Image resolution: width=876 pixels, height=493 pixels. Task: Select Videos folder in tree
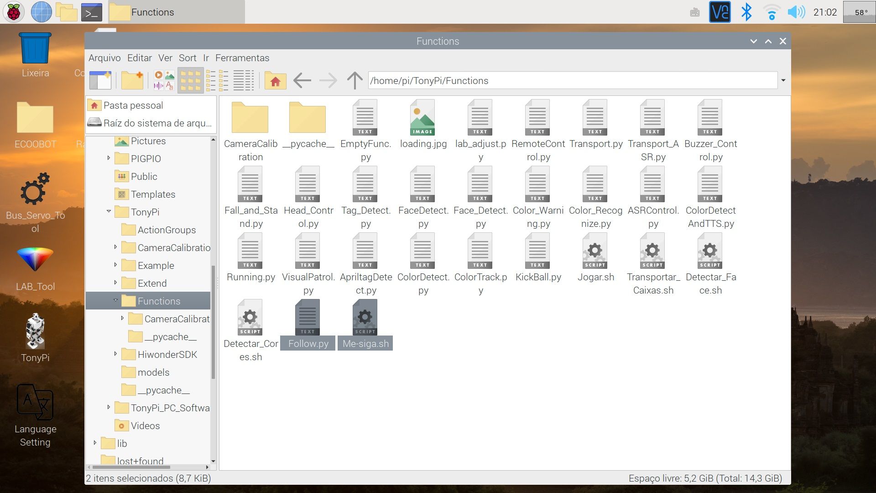point(145,426)
